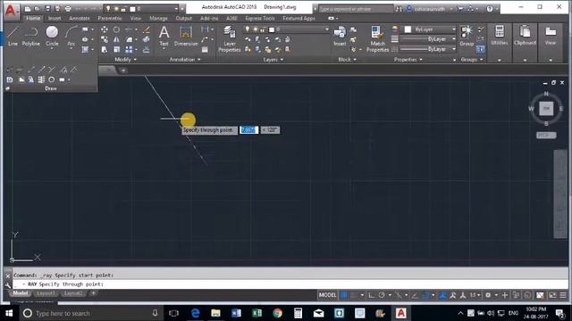Open the Home ribbon tab
Screen dimensions: 572x321
click(x=33, y=18)
